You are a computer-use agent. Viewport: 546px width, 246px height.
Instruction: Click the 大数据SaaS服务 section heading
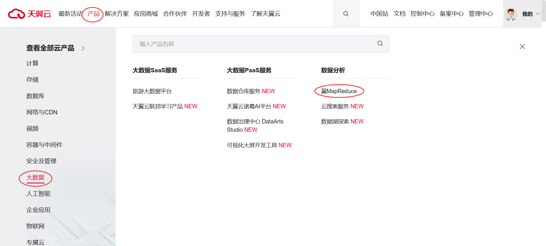tap(155, 70)
